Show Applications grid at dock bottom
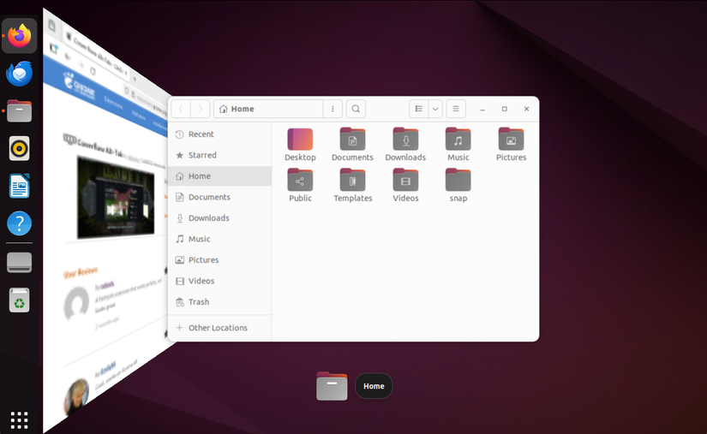 click(x=20, y=420)
